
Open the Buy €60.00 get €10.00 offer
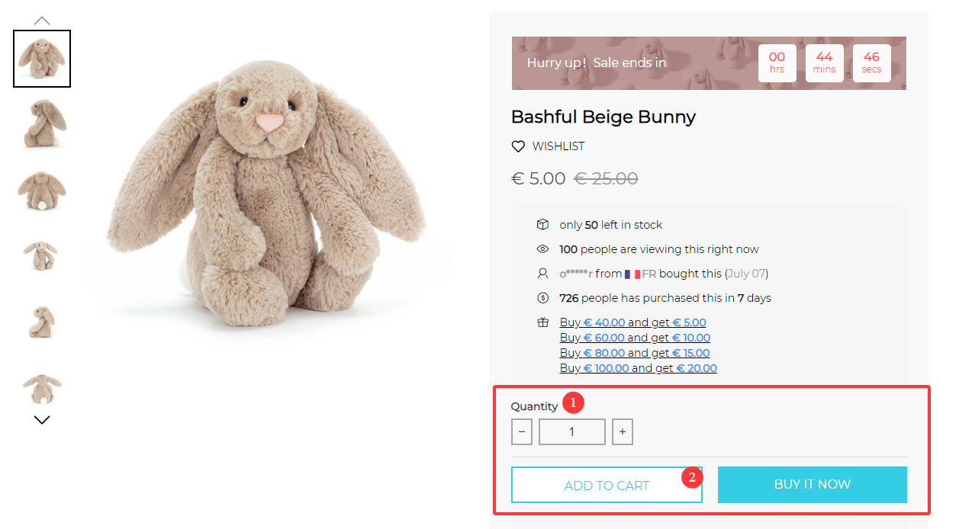pyautogui.click(x=635, y=338)
